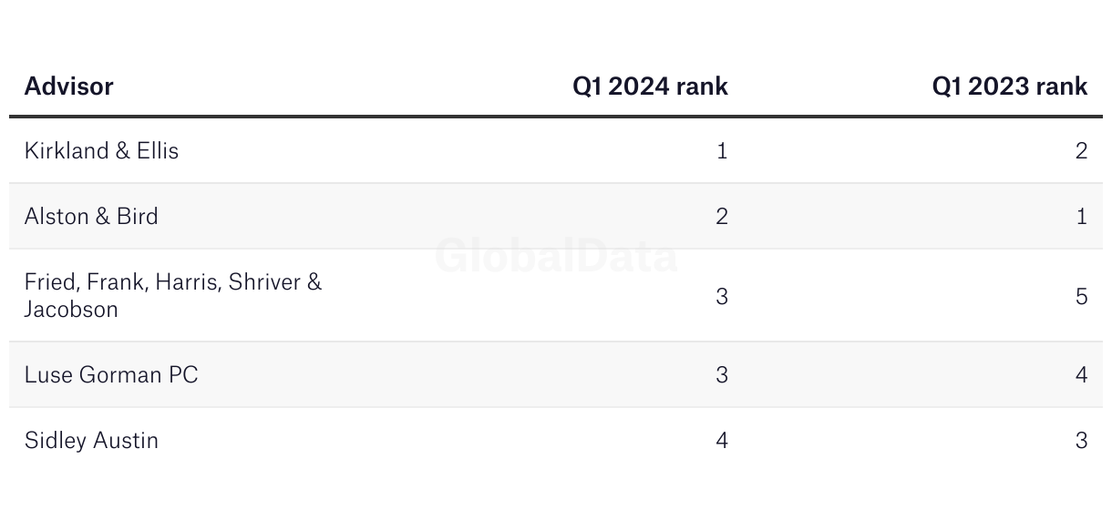
Task: Click the Advisor column header
Action: 68,87
